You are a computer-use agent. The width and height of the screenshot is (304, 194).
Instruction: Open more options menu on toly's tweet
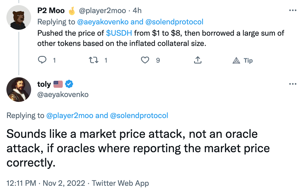coord(293,84)
